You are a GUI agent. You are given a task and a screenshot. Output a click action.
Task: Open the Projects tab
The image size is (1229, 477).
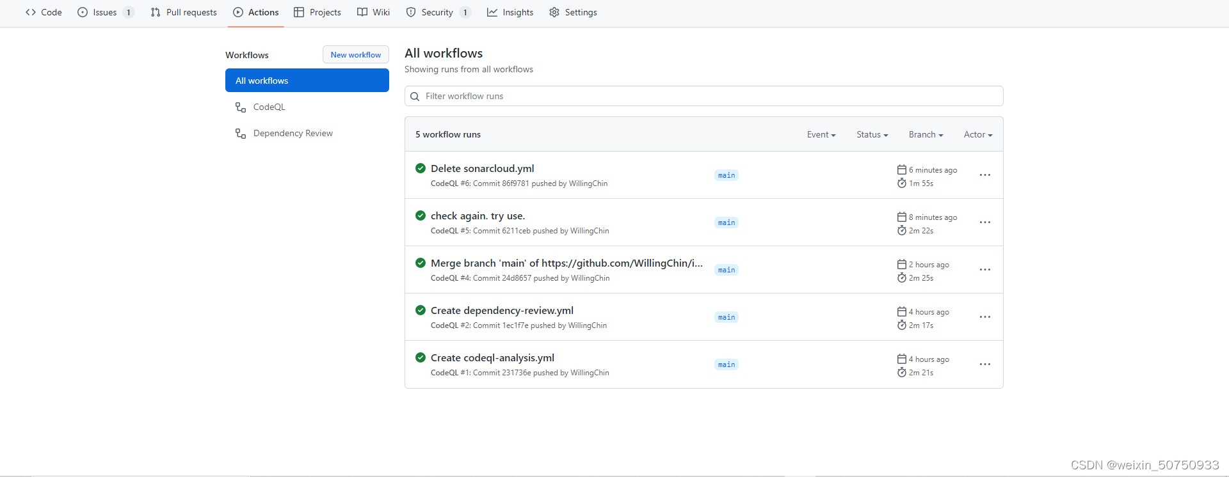pyautogui.click(x=317, y=12)
